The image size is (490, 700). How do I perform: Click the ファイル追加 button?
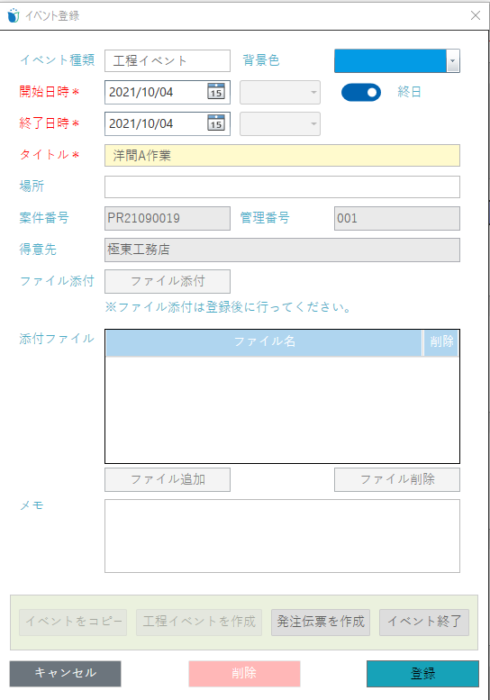168,479
